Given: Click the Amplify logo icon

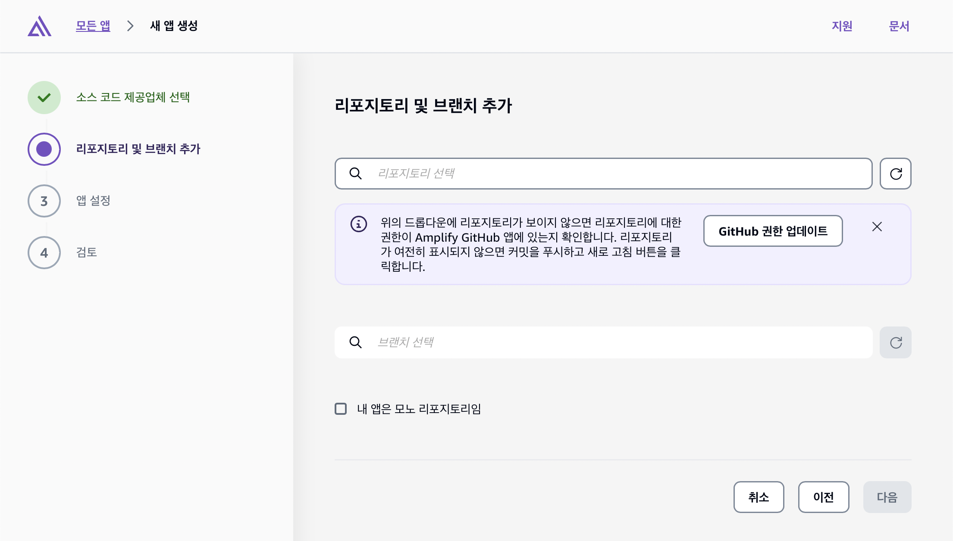Looking at the screenshot, I should [x=40, y=26].
